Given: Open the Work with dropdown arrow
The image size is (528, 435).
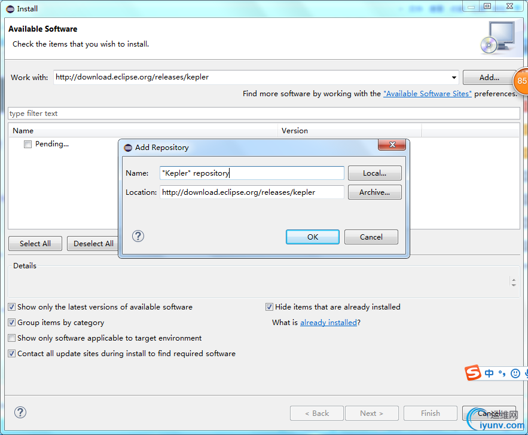Looking at the screenshot, I should (x=454, y=77).
